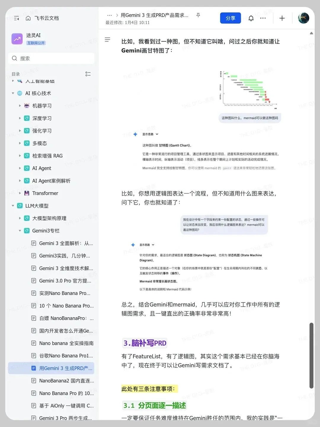Click the chat bubble 这种图叫什么
320x427 pixels.
250,118
